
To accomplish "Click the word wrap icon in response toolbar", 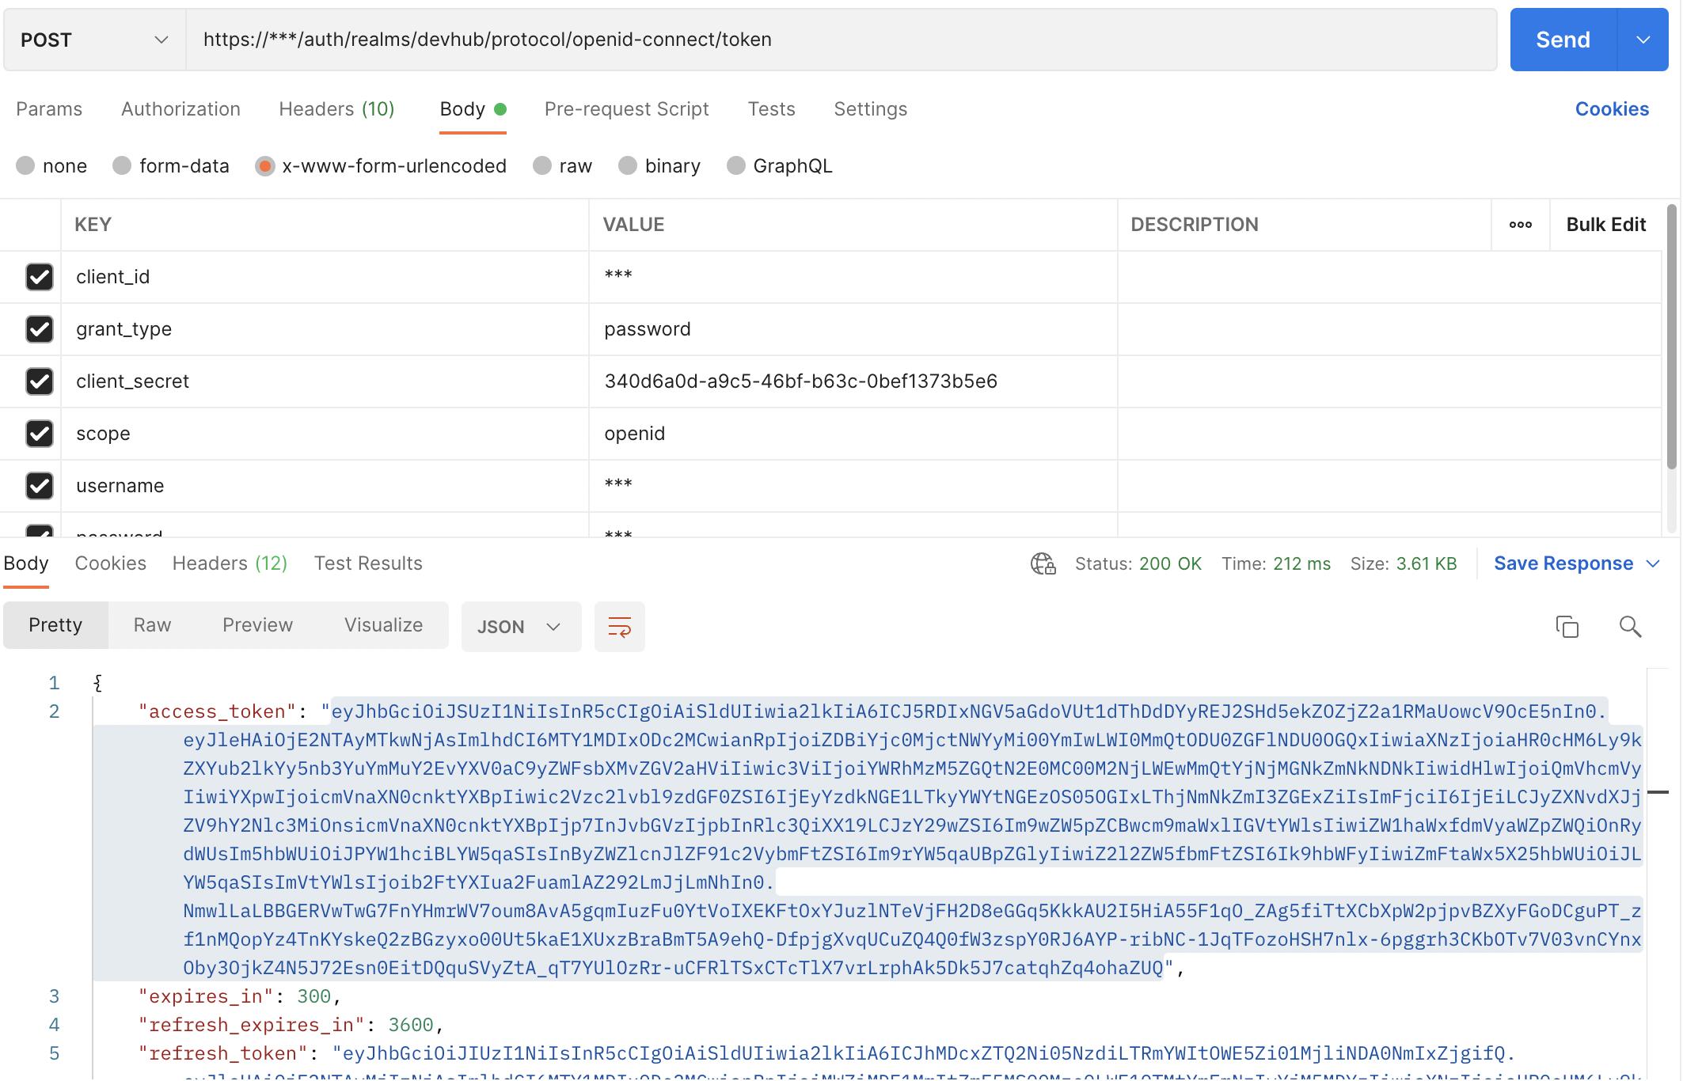I will (x=619, y=627).
